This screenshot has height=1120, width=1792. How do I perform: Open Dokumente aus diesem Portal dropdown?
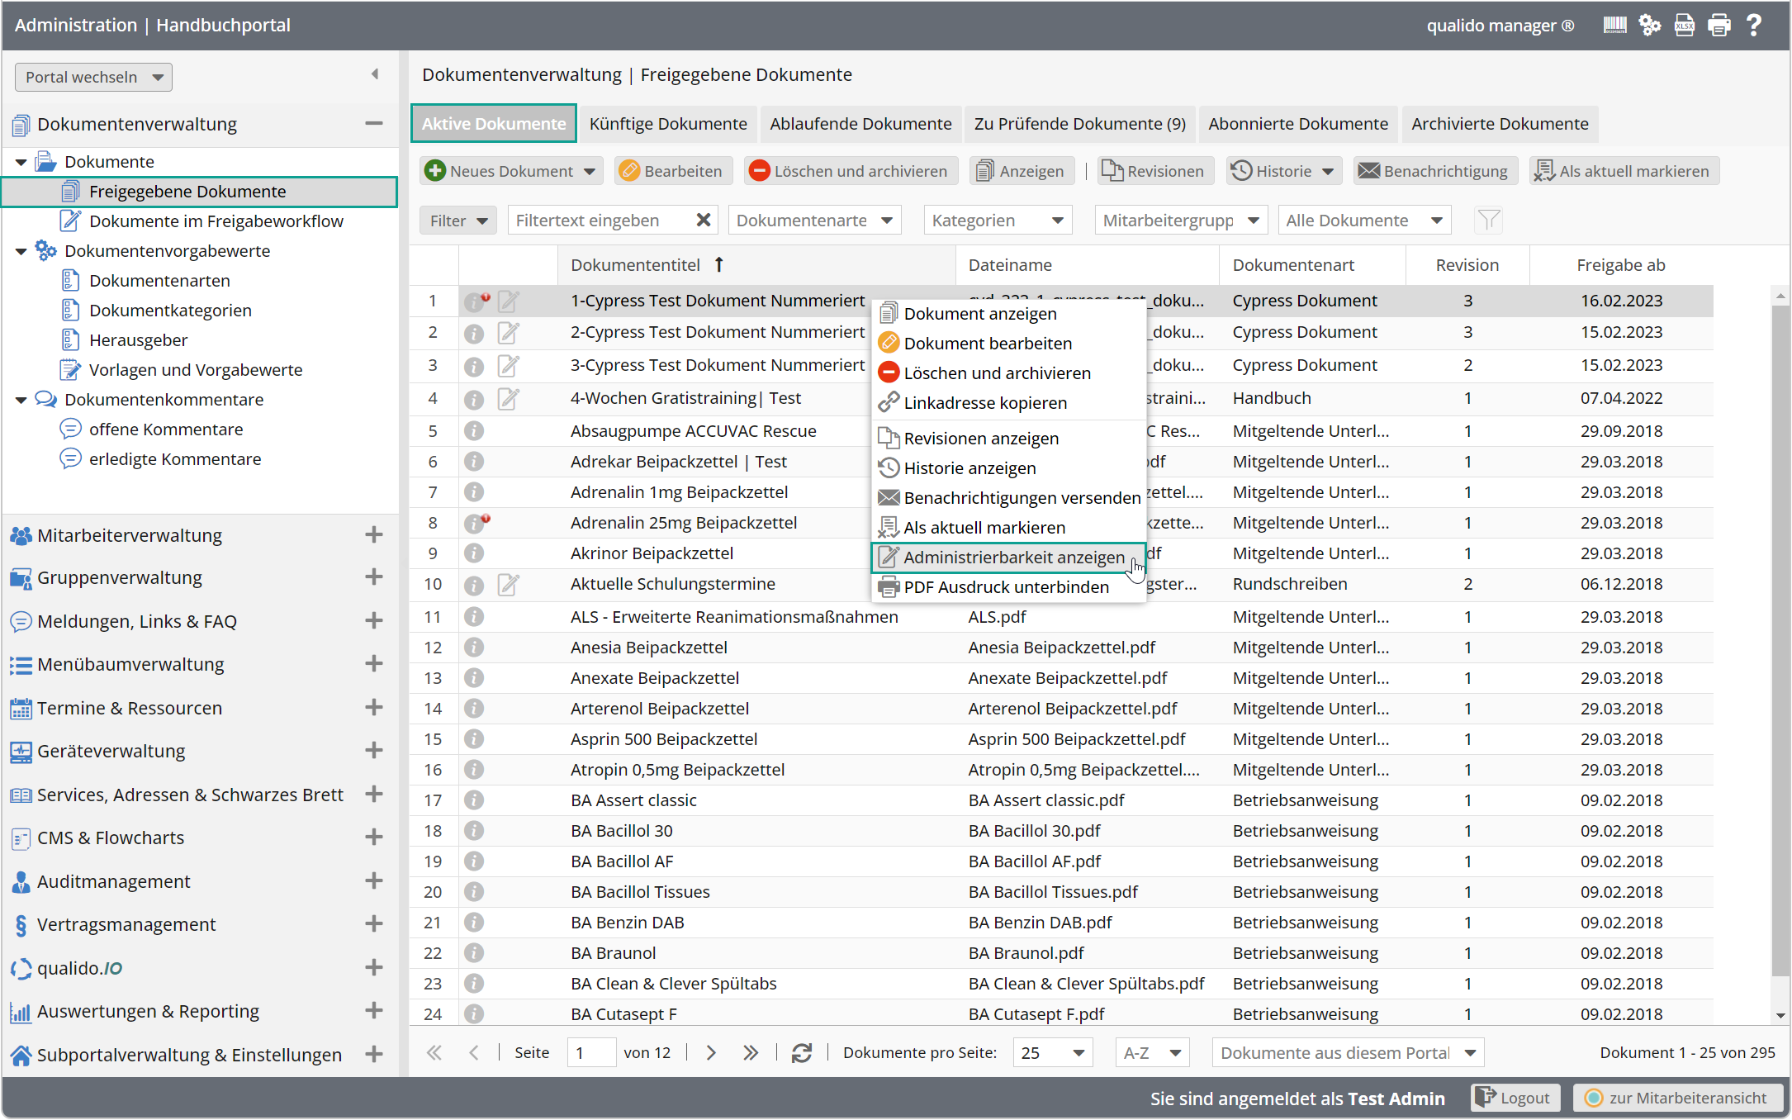point(1348,1053)
